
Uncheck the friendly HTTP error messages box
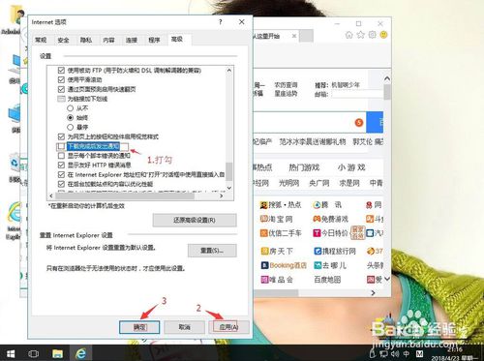tap(61, 165)
